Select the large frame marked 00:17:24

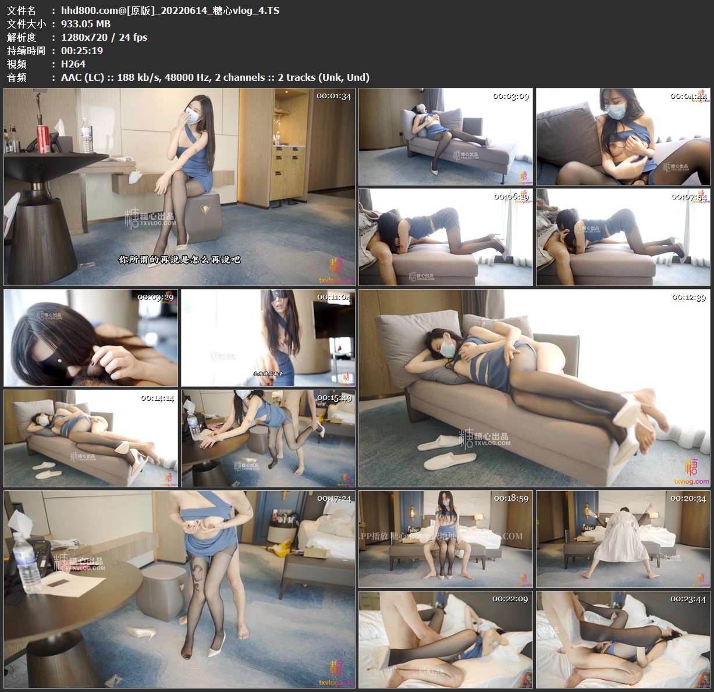[179, 589]
